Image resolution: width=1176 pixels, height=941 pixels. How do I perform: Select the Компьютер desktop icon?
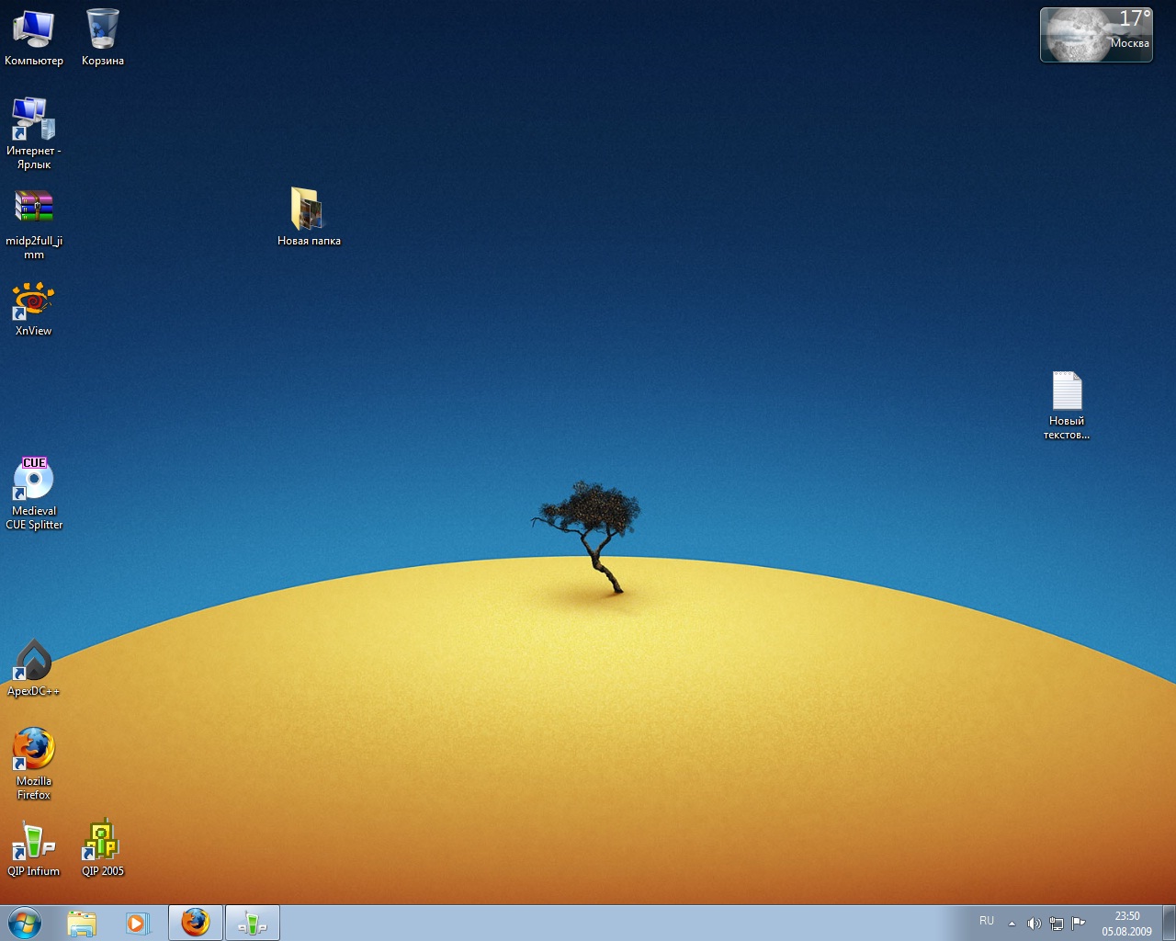tap(34, 38)
